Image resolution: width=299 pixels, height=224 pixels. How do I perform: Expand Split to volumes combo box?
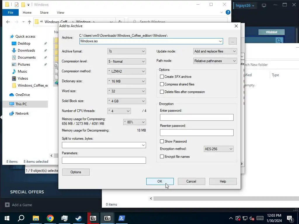143,145
